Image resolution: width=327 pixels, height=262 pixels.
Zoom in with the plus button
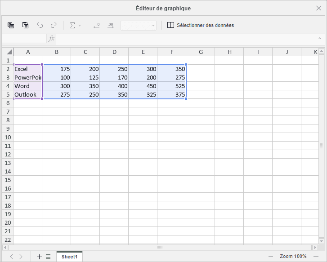316,257
